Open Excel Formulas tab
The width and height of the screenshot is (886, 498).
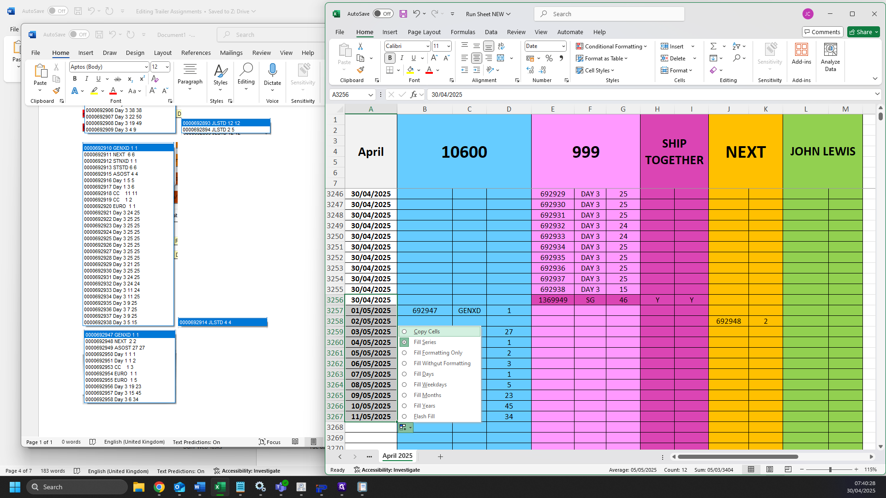point(462,32)
